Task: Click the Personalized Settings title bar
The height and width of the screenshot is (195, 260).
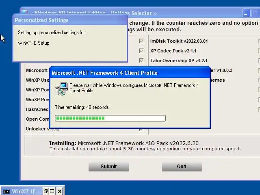Action: point(70,20)
